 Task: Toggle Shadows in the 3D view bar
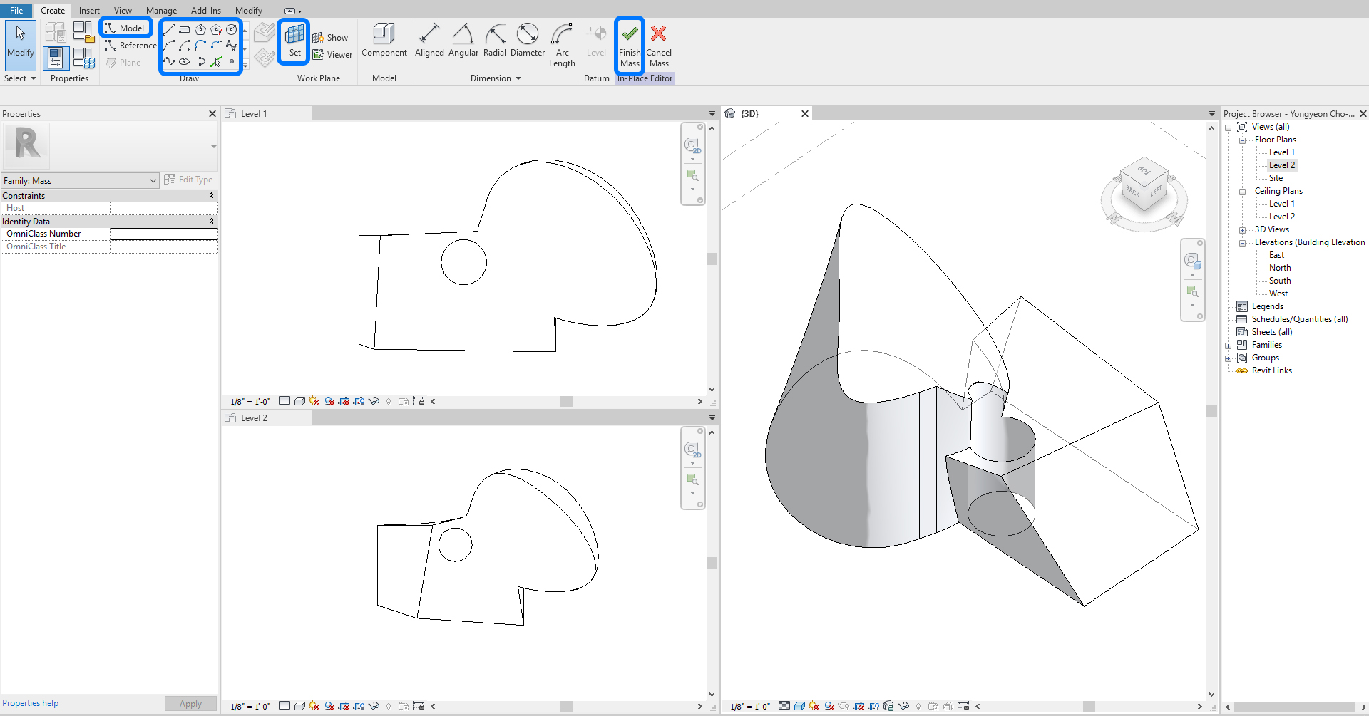pyautogui.click(x=829, y=706)
